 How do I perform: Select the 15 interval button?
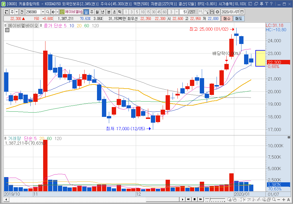[148, 12]
